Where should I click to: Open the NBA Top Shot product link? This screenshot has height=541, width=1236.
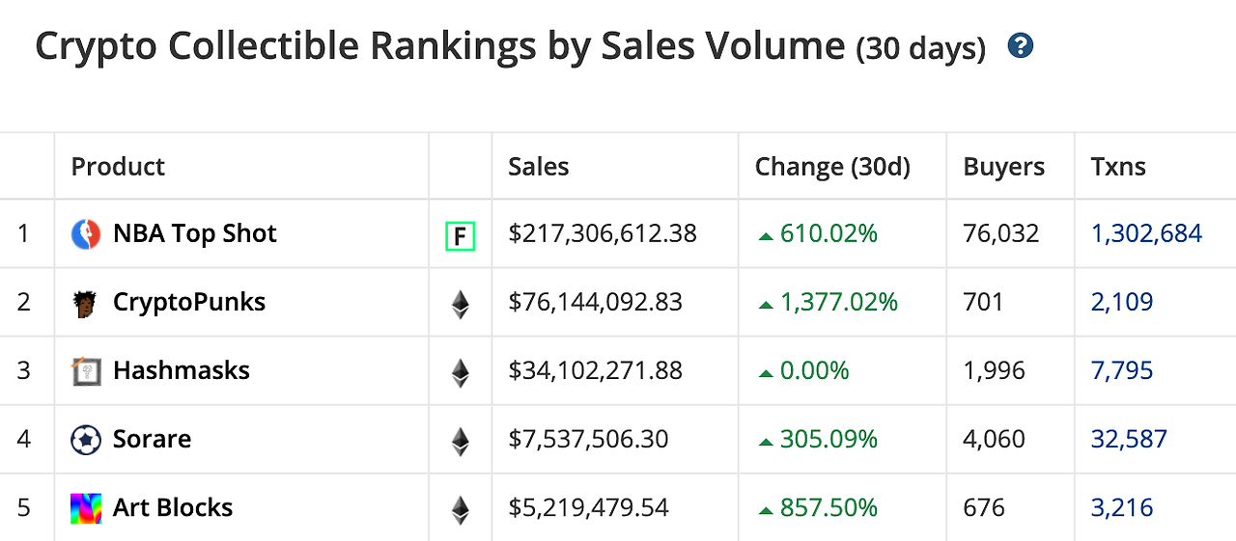point(195,233)
